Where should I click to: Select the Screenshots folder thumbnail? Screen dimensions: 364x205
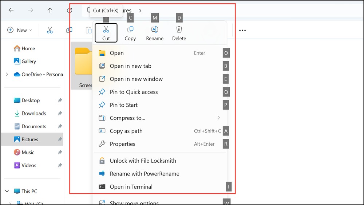click(82, 66)
